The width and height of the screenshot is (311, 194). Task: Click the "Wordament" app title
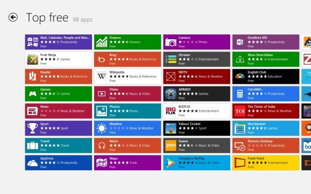(x=257, y=124)
